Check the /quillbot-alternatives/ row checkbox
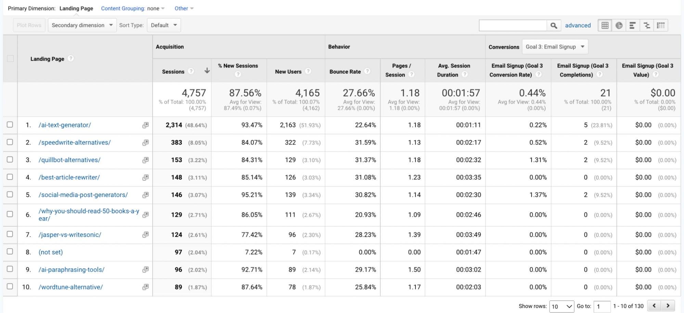 [x=10, y=160]
